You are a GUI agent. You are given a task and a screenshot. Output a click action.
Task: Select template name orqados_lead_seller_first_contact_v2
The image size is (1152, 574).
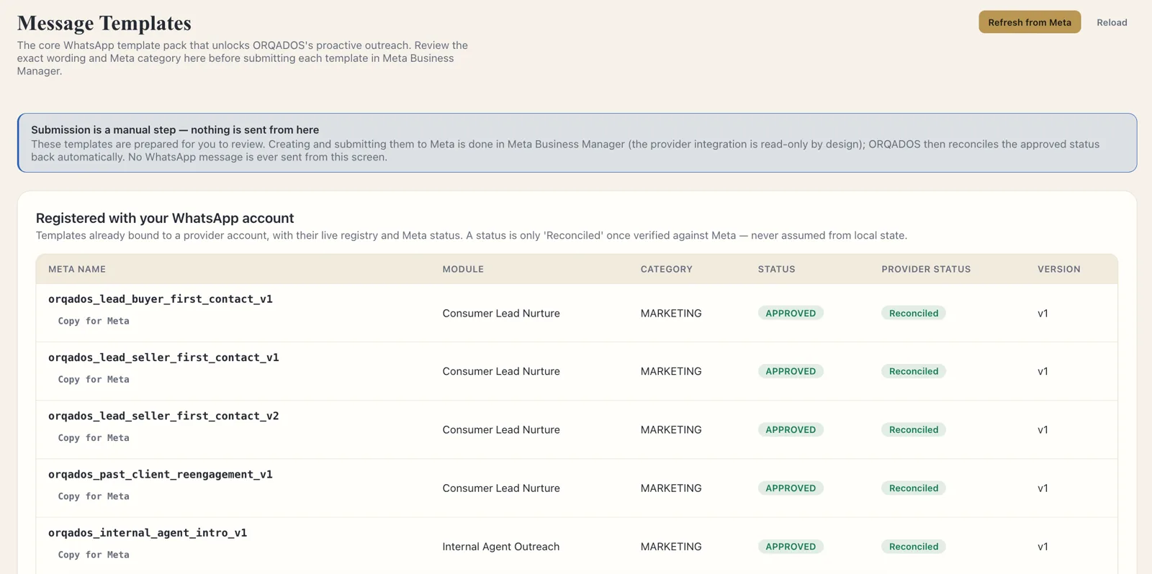point(163,416)
